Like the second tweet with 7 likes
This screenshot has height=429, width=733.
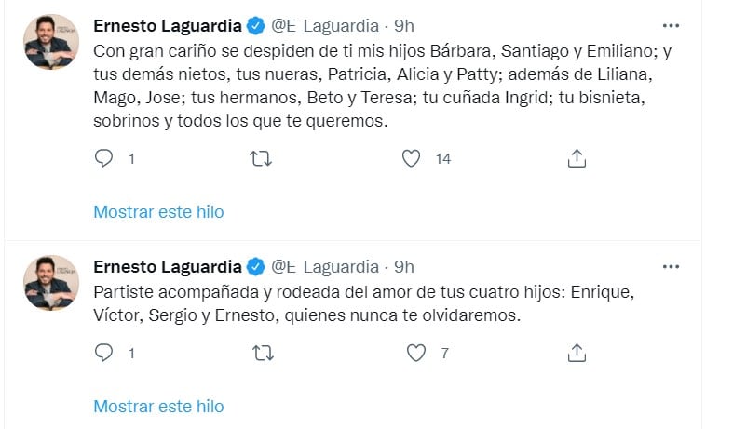417,353
